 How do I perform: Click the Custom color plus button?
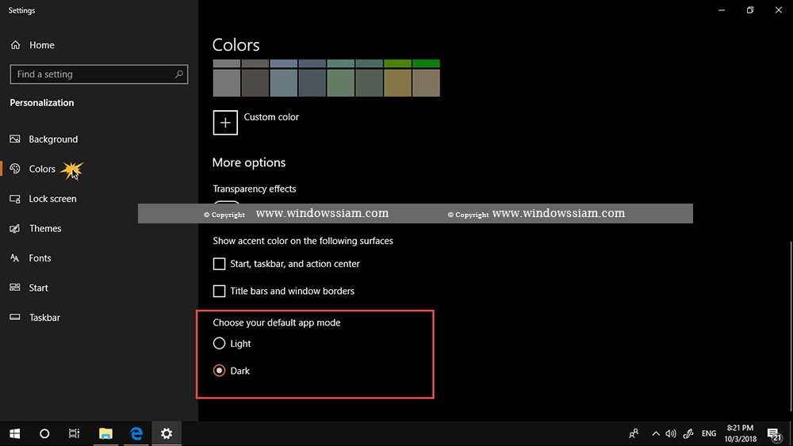[225, 123]
